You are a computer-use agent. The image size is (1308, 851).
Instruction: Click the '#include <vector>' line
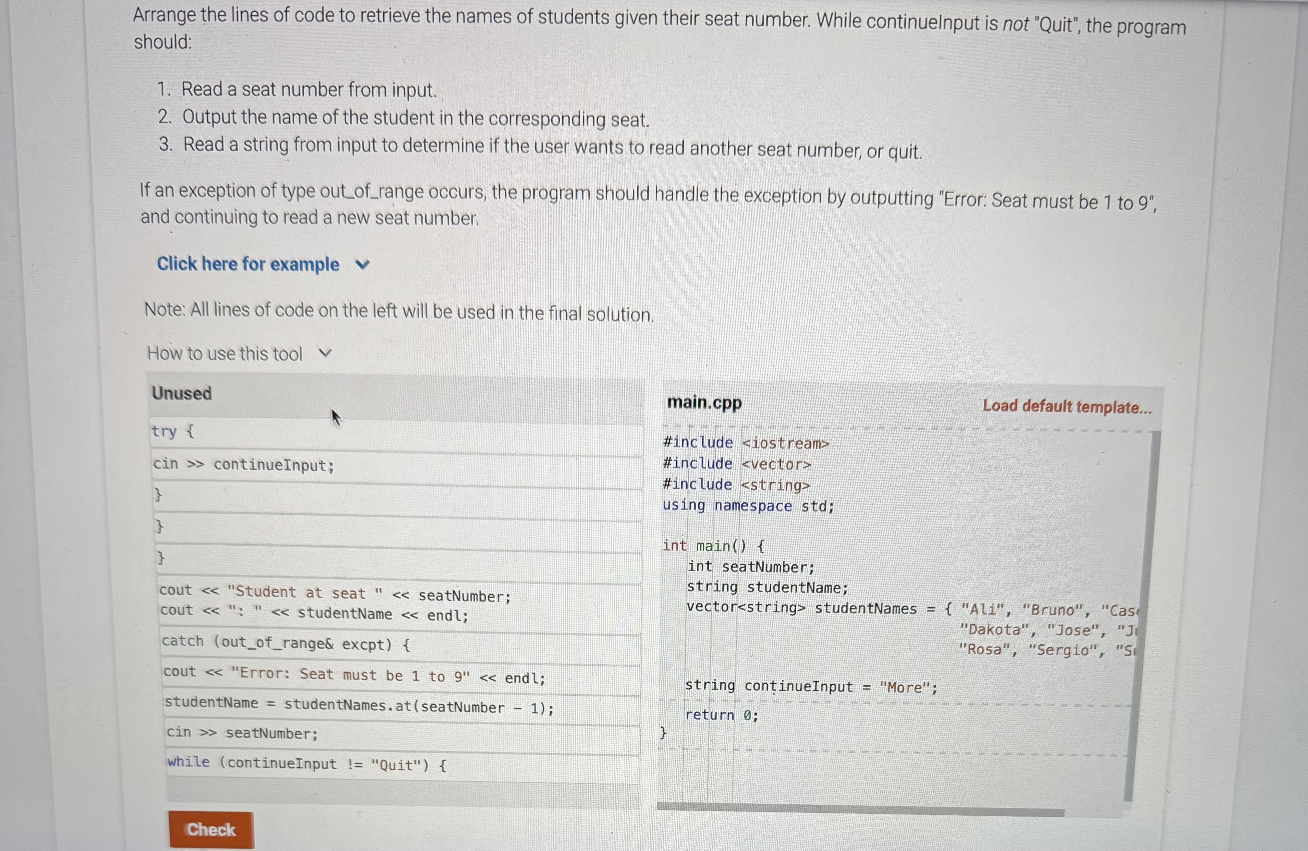click(737, 464)
